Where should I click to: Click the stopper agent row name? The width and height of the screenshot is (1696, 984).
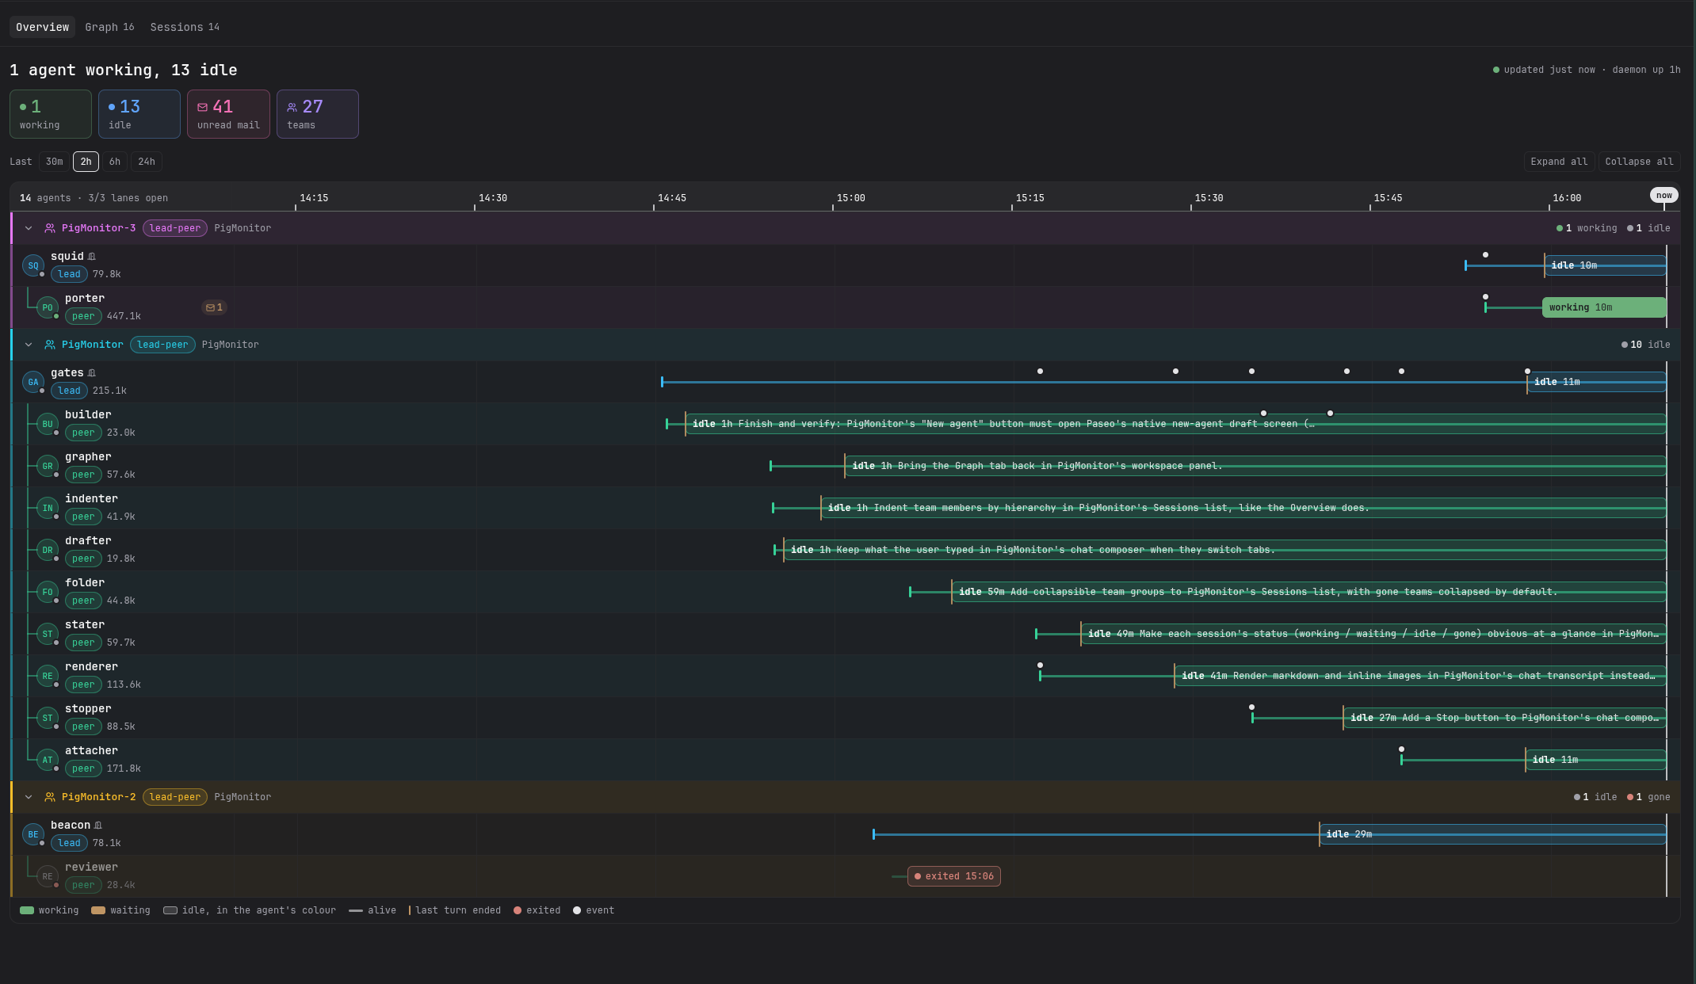pyautogui.click(x=88, y=709)
